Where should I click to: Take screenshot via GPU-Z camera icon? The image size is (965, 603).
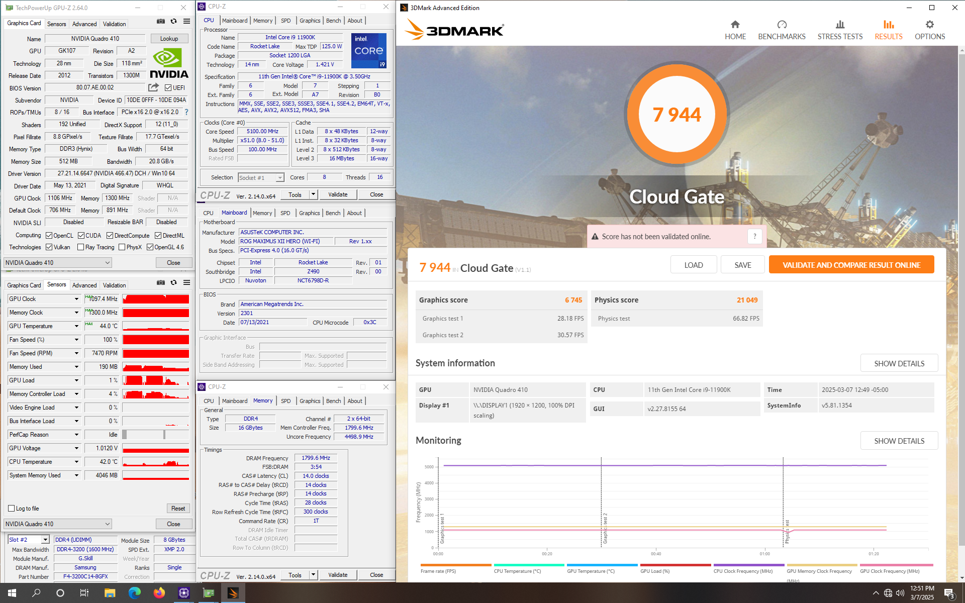[160, 21]
